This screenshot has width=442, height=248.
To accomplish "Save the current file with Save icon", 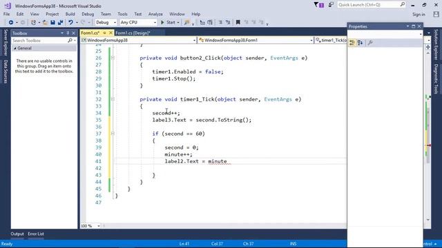I will 52,23.
